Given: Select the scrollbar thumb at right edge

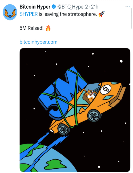Looking at the screenshot, I should coord(132,18).
